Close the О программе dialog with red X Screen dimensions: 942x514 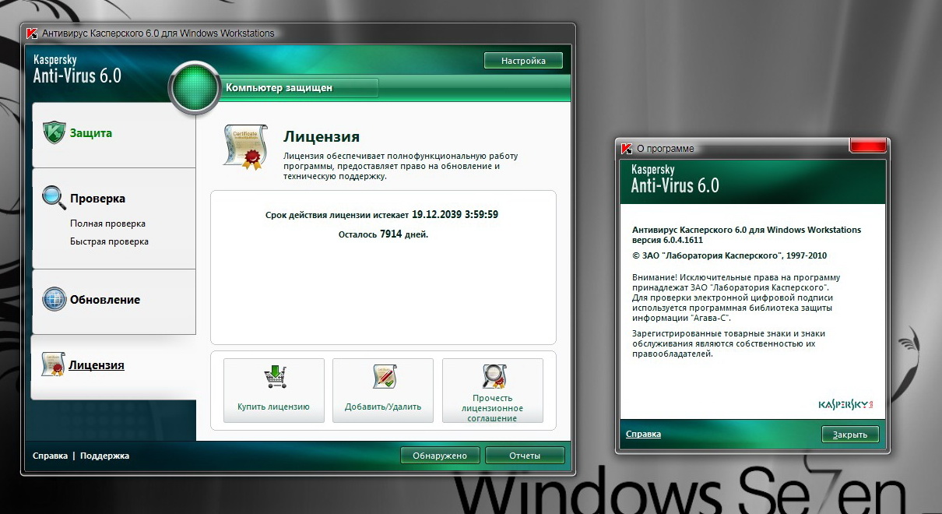(867, 145)
